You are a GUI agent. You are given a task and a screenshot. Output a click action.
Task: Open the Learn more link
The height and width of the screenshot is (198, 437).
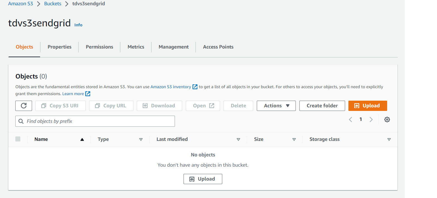point(73,94)
